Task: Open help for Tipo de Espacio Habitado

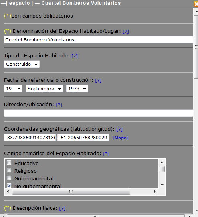Action: (75, 56)
